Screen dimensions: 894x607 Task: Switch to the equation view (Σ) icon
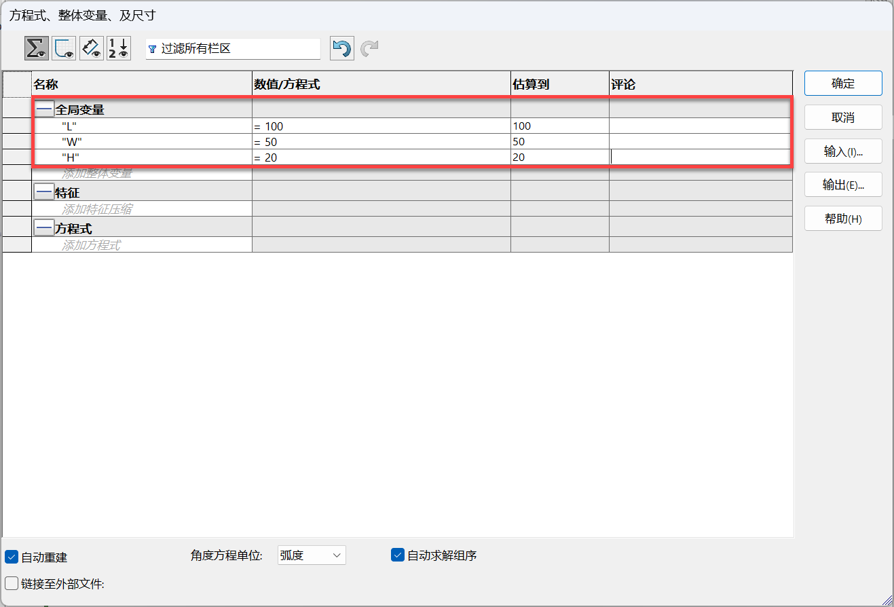pyautogui.click(x=37, y=49)
